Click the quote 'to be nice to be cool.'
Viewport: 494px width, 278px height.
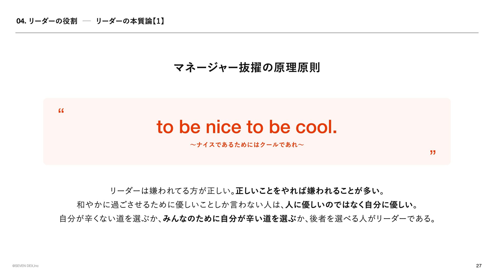tap(247, 127)
